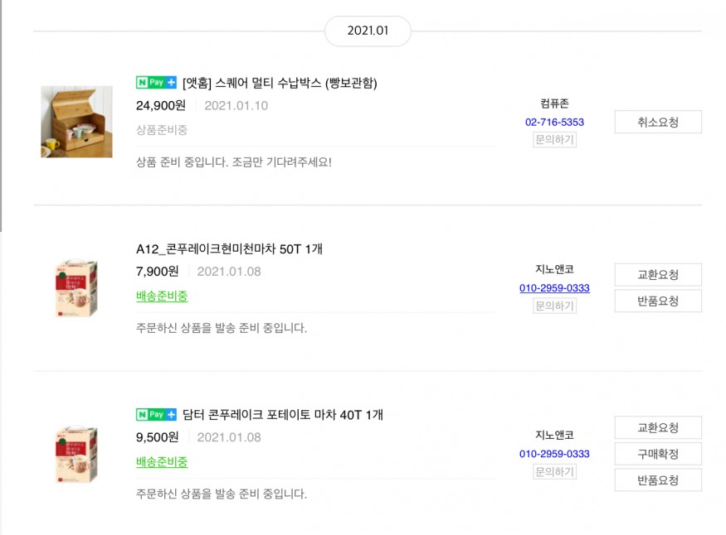Click the 2021.01 month label
This screenshot has width=726, height=535.
pos(368,31)
